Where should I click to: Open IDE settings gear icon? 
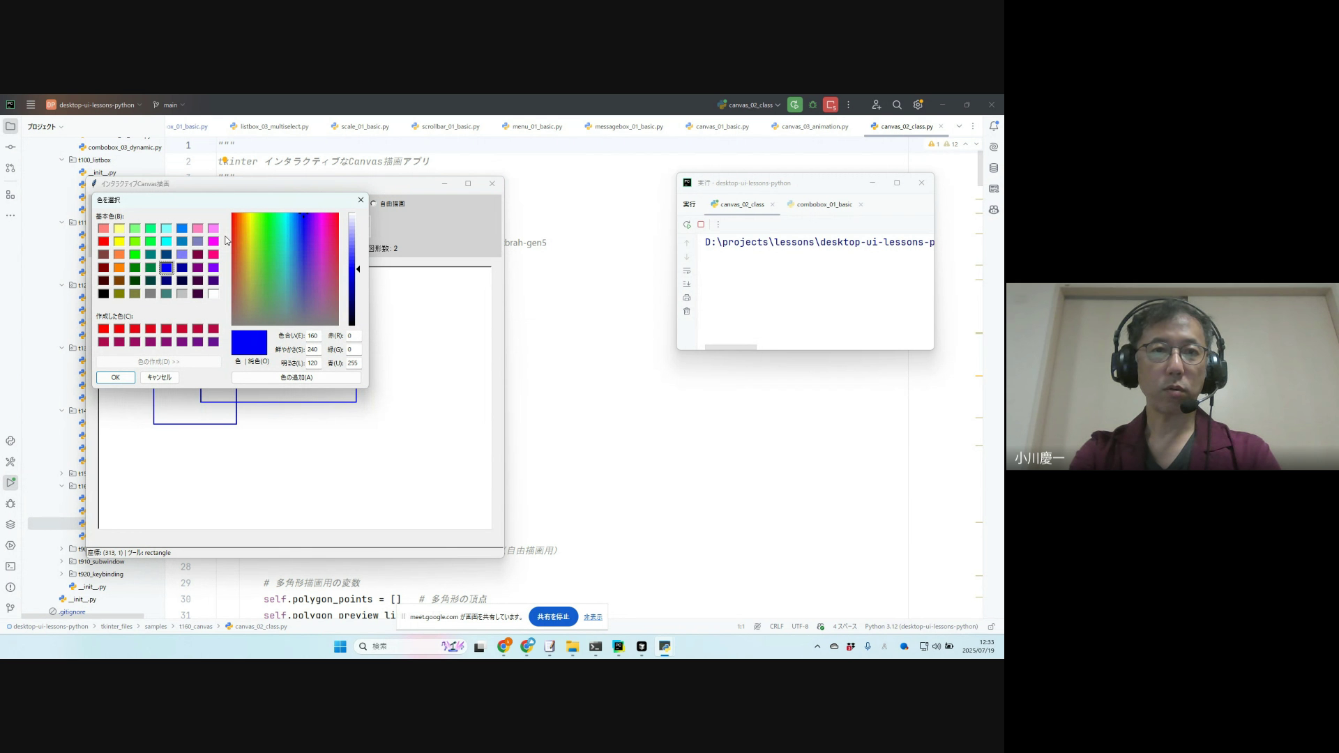(918, 105)
